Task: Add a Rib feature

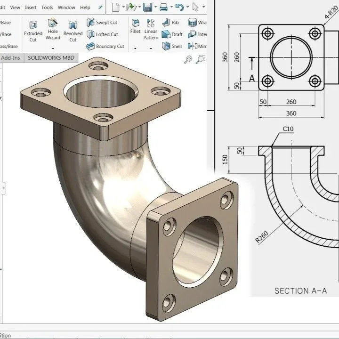Action: click(170, 22)
